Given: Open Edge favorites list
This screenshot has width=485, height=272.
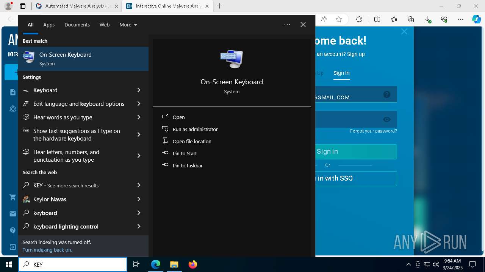Looking at the screenshot, I should (x=394, y=19).
